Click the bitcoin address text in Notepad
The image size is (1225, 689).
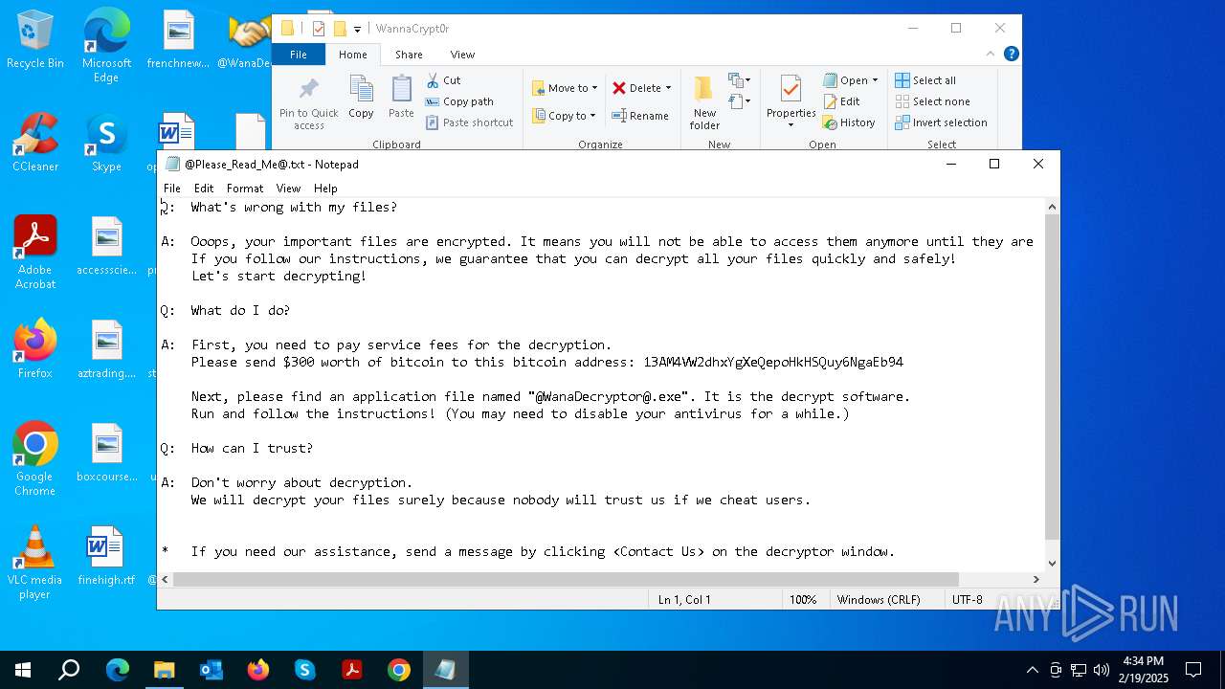pyautogui.click(x=773, y=362)
